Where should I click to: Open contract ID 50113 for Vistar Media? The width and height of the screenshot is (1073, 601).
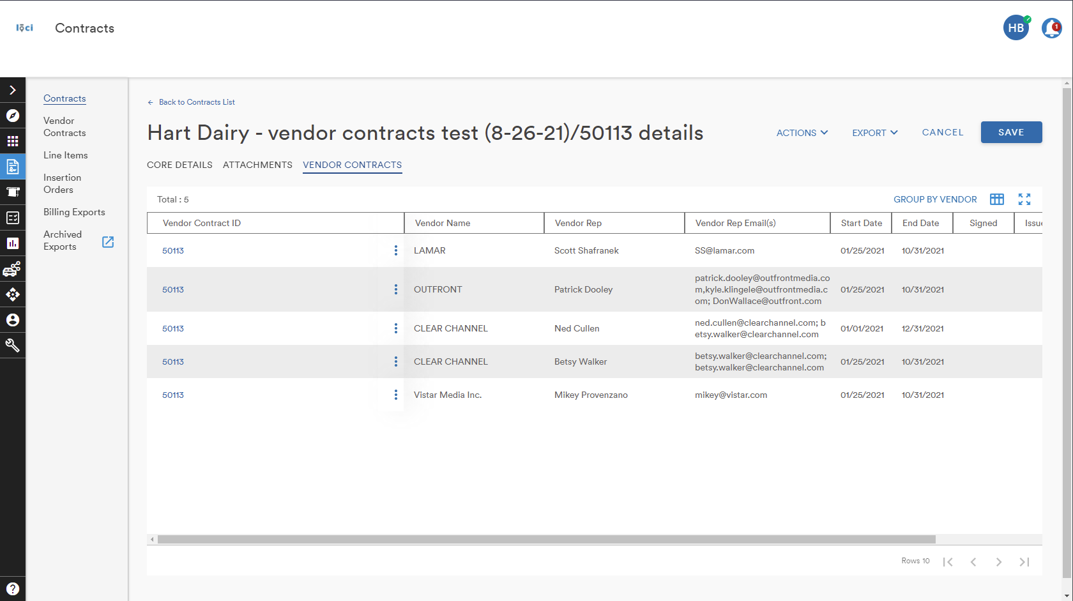pos(173,395)
